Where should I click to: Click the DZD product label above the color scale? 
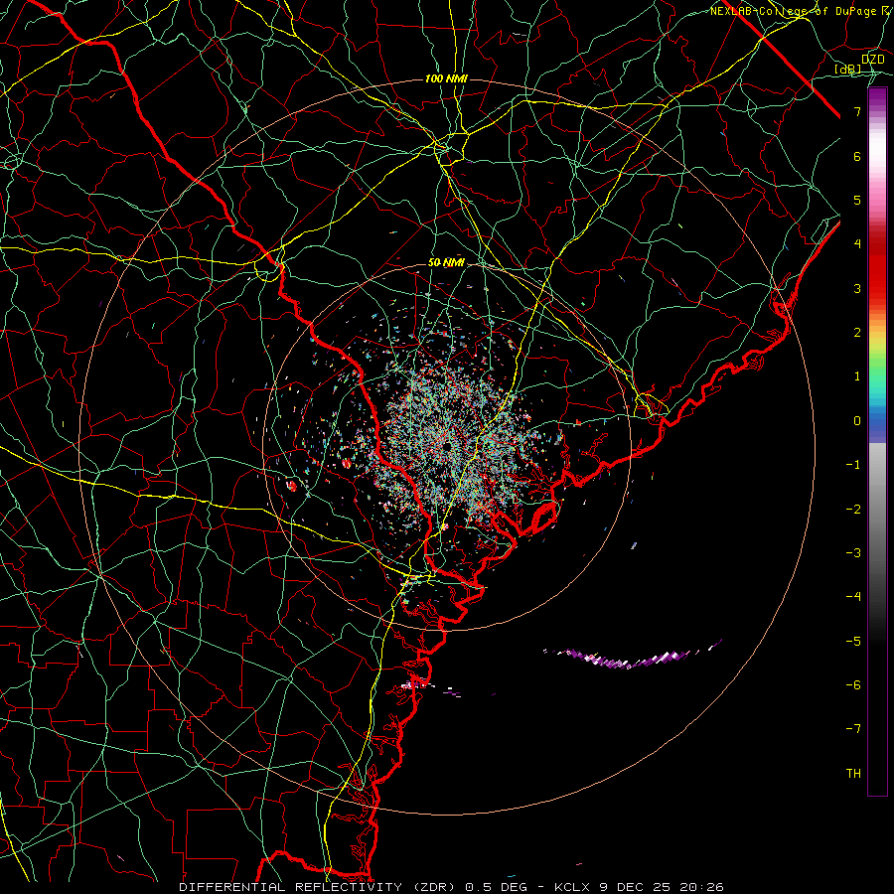tap(872, 60)
